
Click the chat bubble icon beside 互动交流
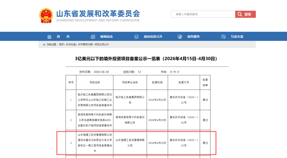click(223, 37)
